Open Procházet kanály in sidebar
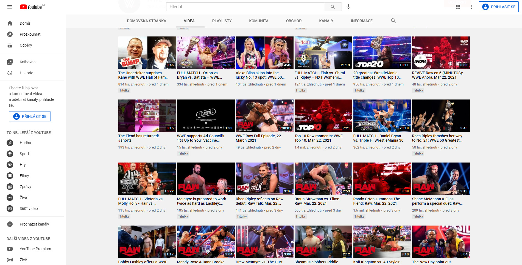The height and width of the screenshot is (265, 522). point(34,224)
